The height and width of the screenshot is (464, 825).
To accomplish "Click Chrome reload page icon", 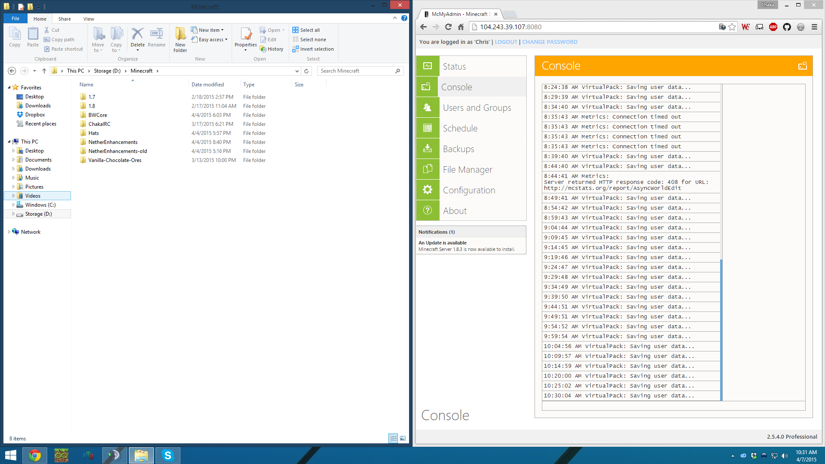I will click(x=448, y=27).
